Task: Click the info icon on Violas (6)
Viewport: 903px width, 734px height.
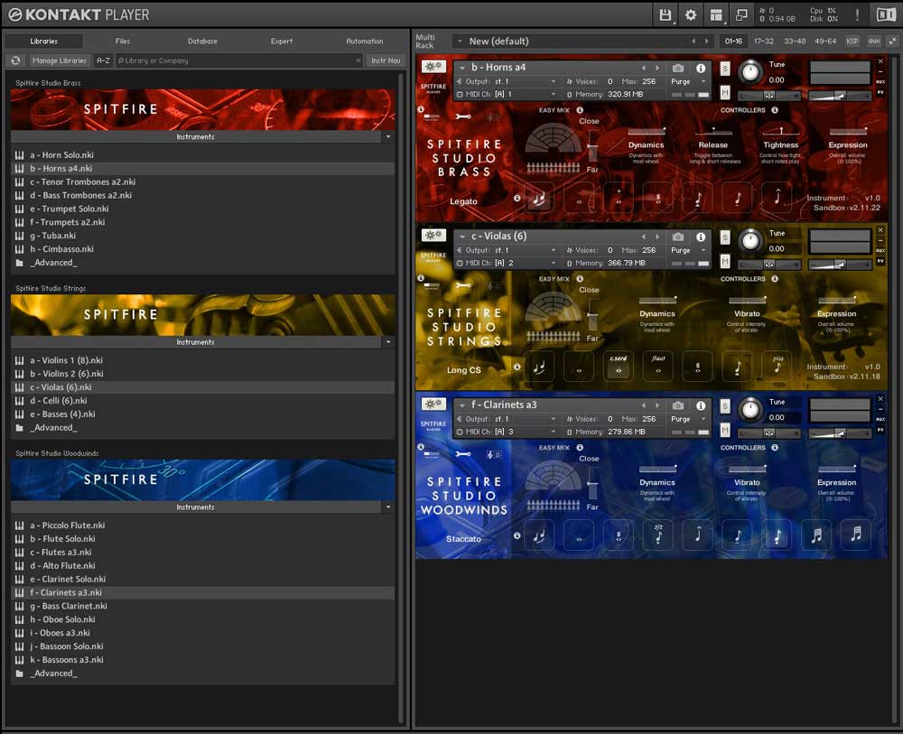Action: coord(701,237)
